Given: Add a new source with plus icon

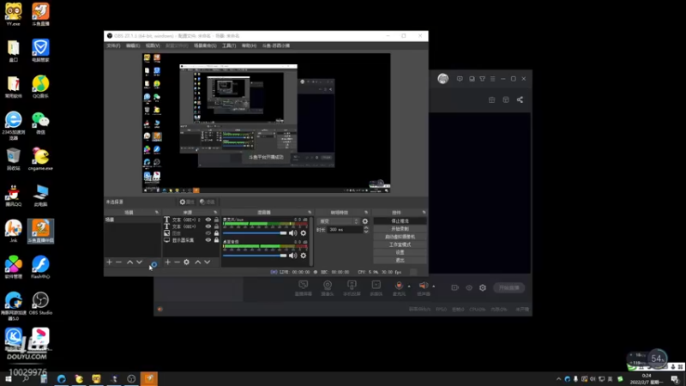Looking at the screenshot, I should 167,262.
